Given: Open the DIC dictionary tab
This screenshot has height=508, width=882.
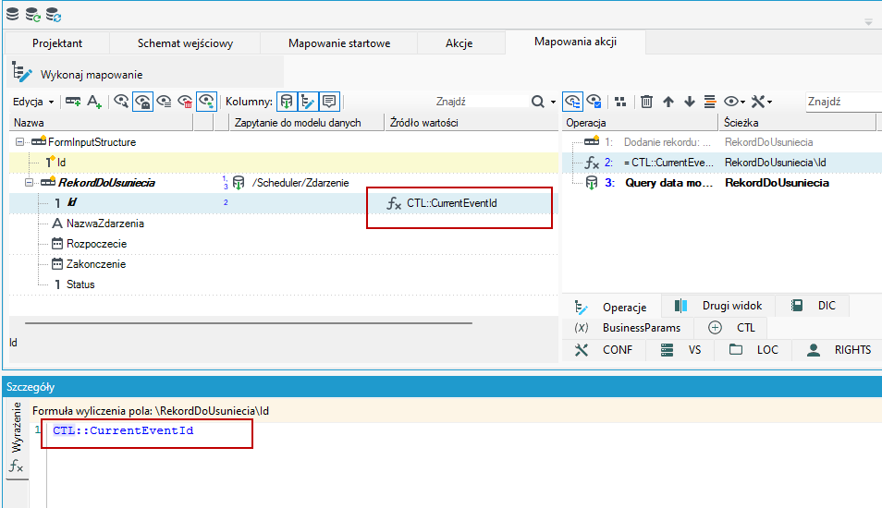Looking at the screenshot, I should (813, 306).
